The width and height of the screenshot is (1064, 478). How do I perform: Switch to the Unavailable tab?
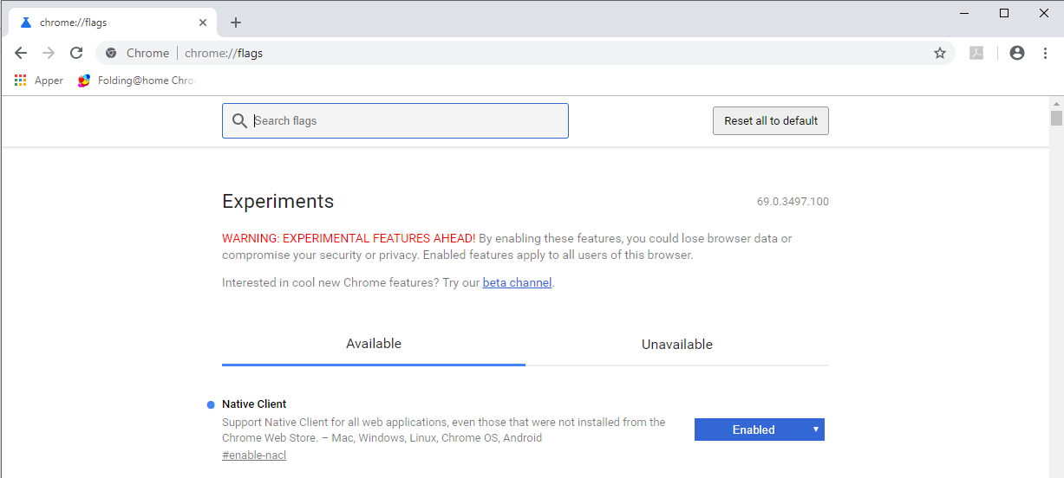[677, 344]
